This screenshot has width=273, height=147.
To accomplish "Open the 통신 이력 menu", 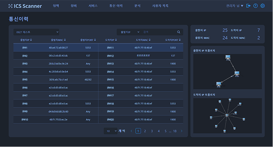I will pyautogui.click(x=116, y=6).
